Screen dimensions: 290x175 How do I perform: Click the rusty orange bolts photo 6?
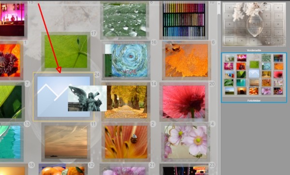(187, 60)
